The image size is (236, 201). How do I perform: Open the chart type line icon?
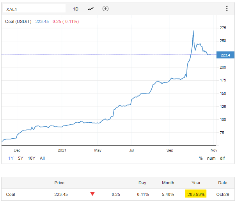90,9
